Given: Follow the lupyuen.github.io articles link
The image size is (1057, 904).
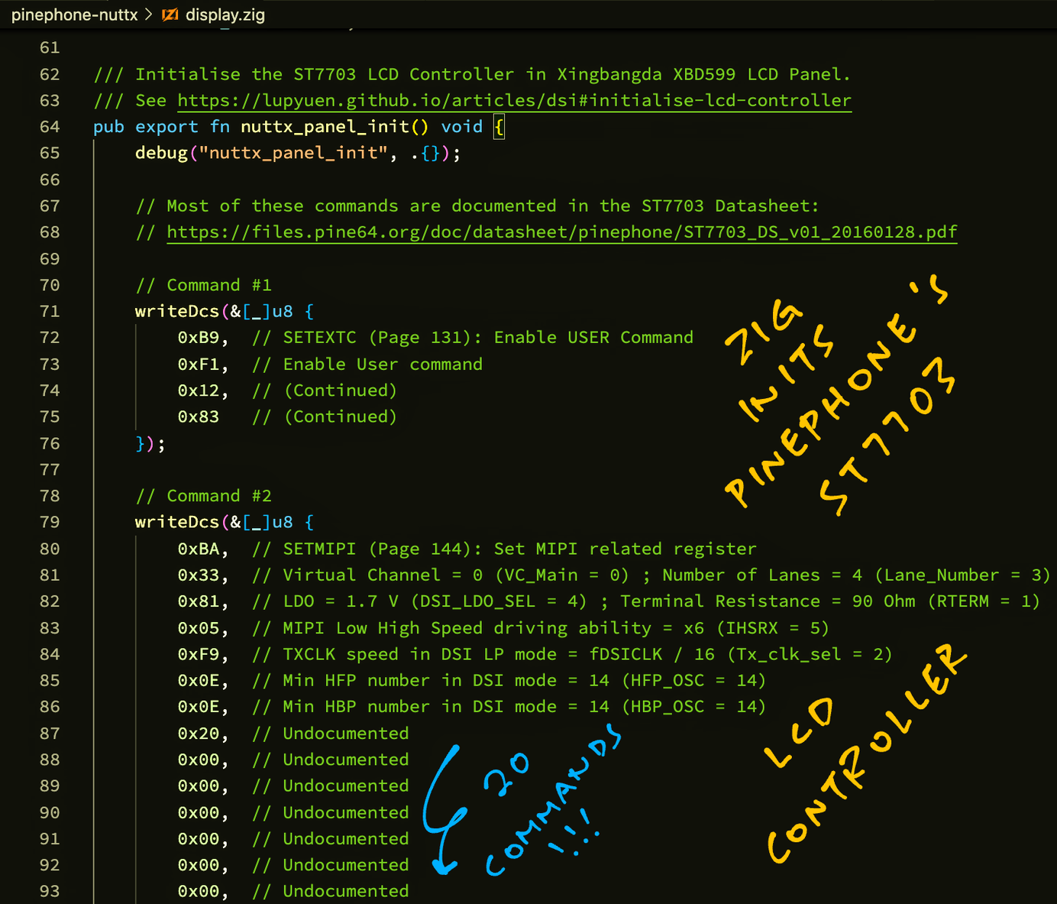Looking at the screenshot, I should coord(514,101).
